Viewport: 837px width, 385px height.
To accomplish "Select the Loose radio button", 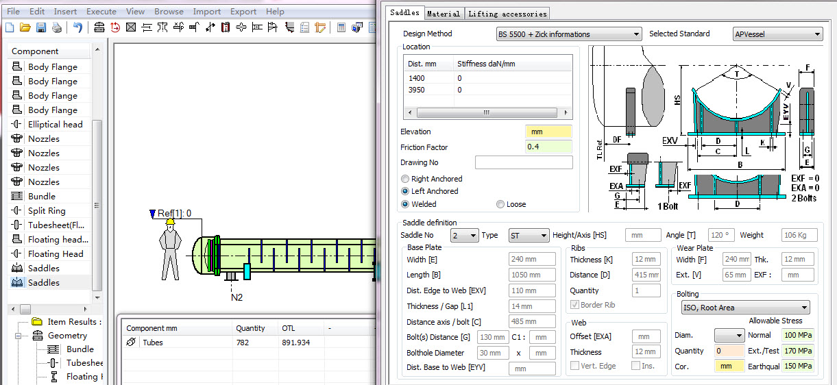I will click(500, 204).
